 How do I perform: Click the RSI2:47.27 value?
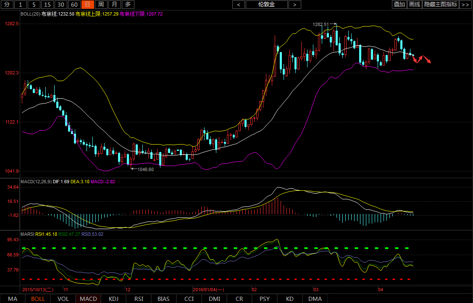click(x=69, y=234)
